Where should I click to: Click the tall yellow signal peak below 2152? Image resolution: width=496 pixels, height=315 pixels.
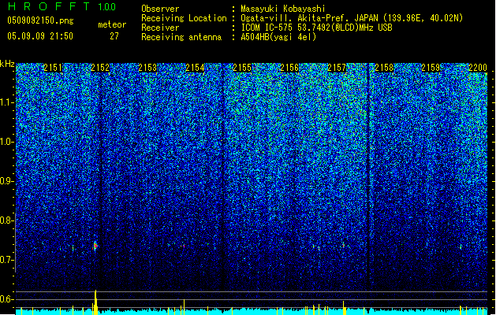(95, 302)
